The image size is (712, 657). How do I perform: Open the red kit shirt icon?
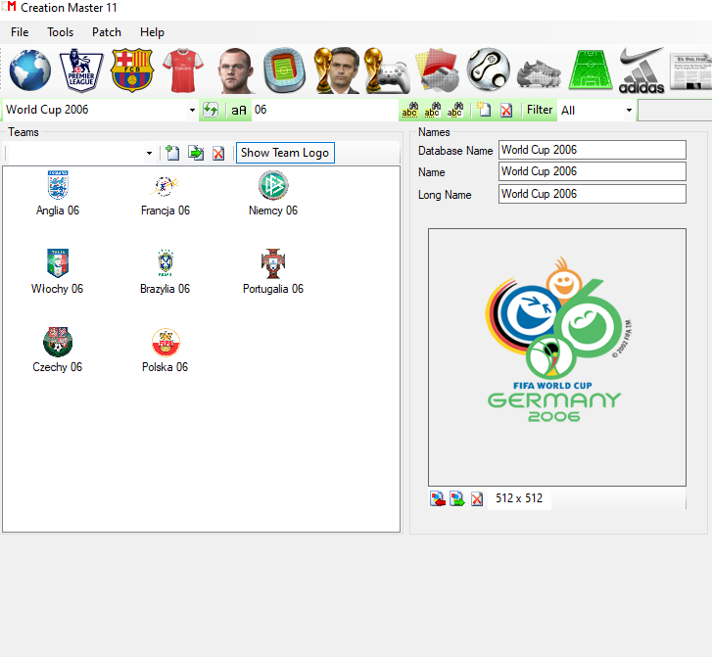pyautogui.click(x=183, y=70)
